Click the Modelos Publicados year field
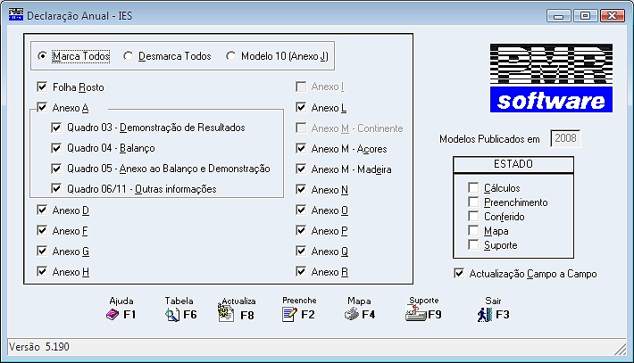The width and height of the screenshot is (634, 363). point(565,138)
